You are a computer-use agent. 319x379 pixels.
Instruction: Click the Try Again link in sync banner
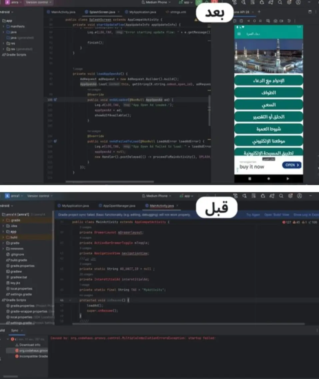click(253, 215)
